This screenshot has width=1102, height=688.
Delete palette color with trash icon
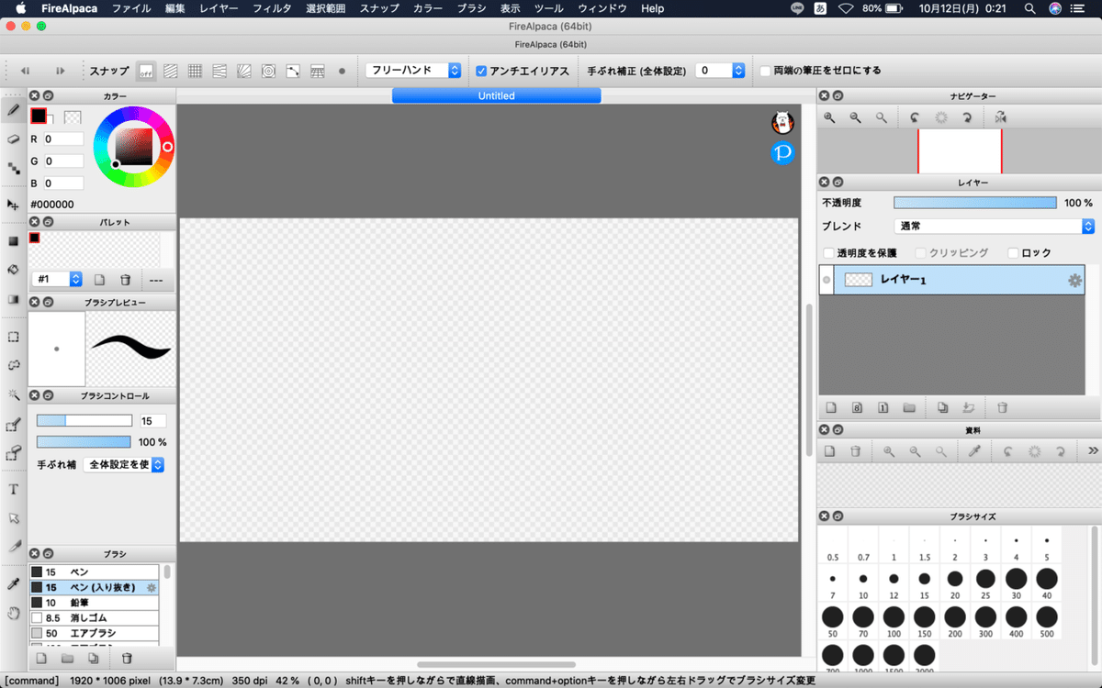pyautogui.click(x=126, y=280)
